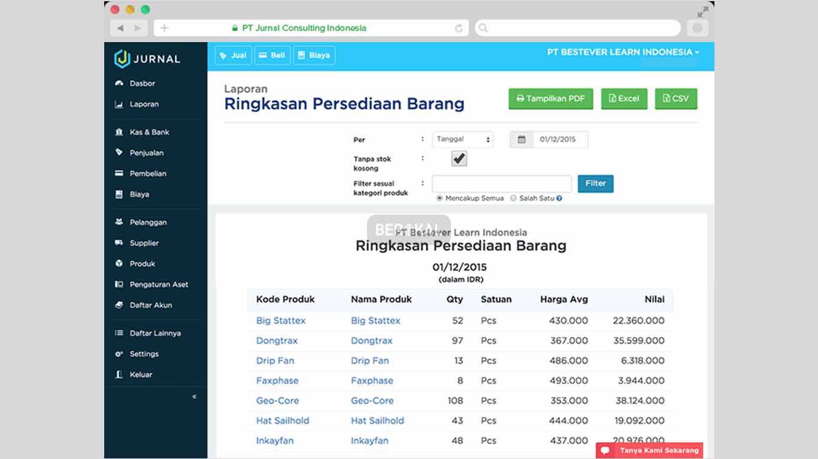Image resolution: width=818 pixels, height=459 pixels.
Task: Click the Penjualan tag icon
Action: [x=119, y=152]
